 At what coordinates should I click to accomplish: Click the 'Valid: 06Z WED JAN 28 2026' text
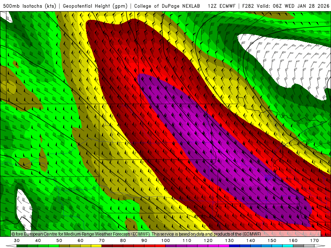(293, 6)
